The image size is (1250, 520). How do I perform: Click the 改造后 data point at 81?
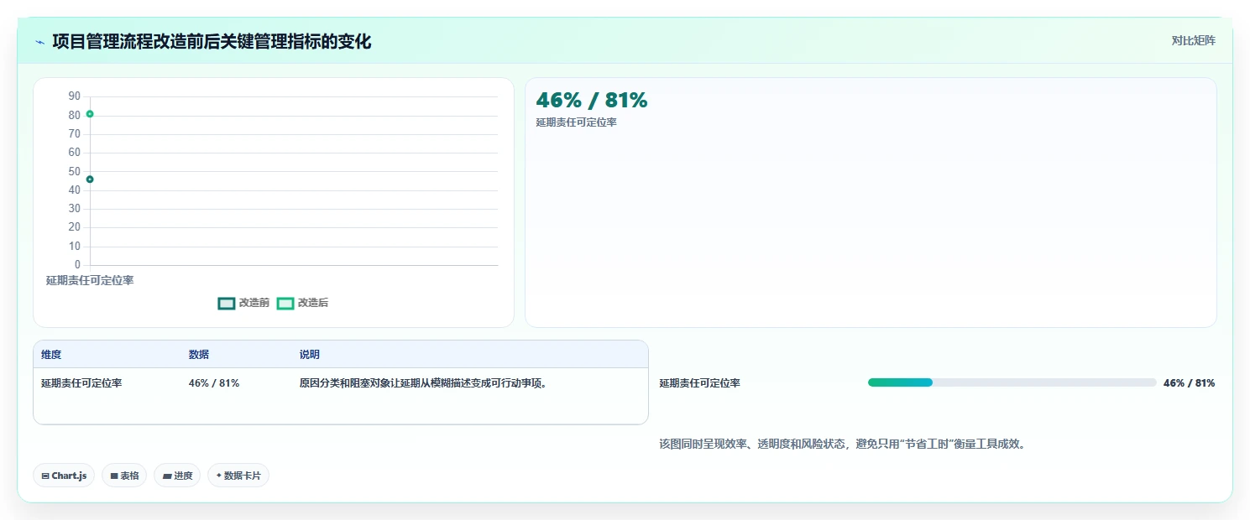[90, 114]
